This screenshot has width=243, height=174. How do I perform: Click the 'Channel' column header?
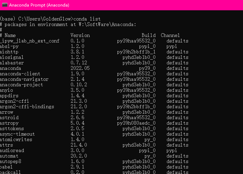(170, 35)
